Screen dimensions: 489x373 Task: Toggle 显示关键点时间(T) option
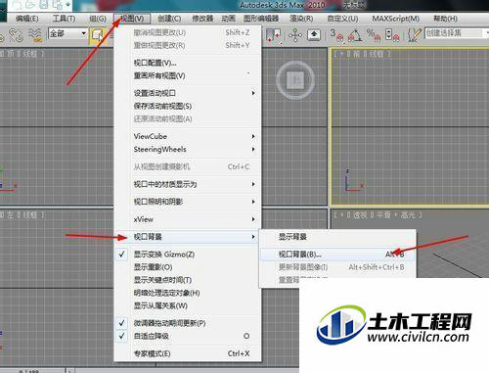point(188,280)
